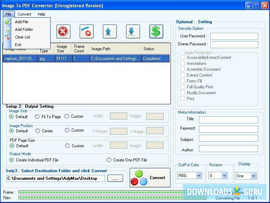Click the Files progress bar

pos(113,198)
